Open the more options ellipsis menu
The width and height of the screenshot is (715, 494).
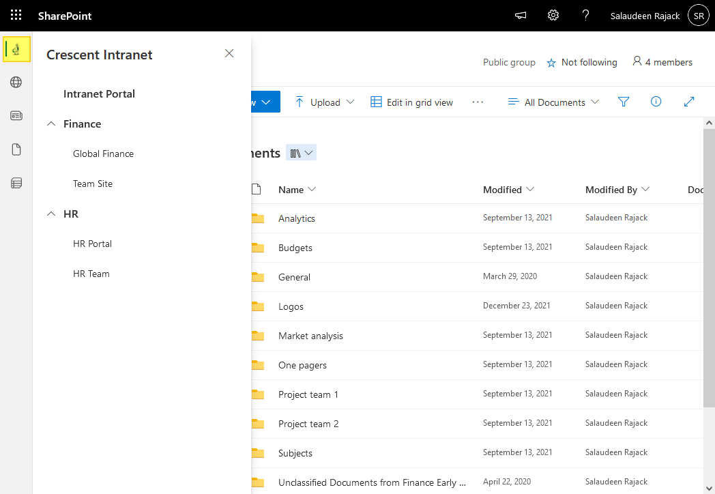(x=478, y=102)
